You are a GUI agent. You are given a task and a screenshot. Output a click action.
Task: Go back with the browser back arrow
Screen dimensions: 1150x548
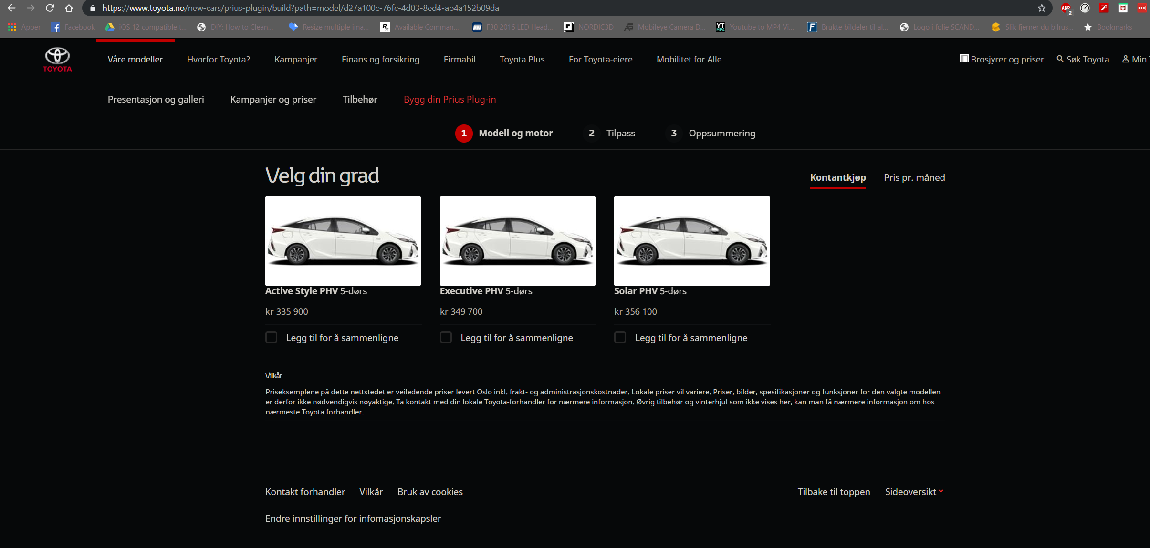11,8
